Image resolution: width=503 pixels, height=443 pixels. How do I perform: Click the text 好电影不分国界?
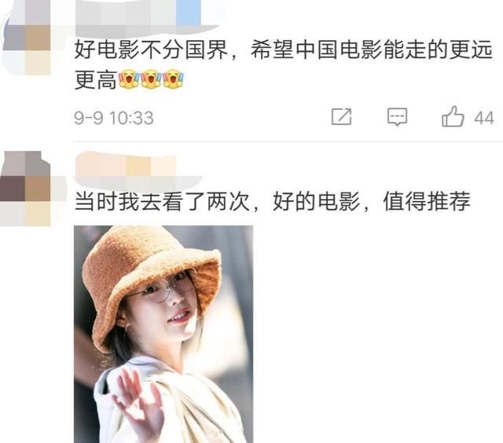[152, 50]
